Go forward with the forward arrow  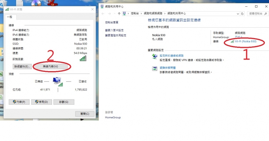point(109,13)
